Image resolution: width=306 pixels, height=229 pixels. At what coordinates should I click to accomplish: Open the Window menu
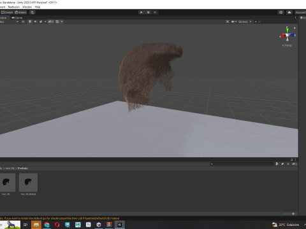(27, 7)
